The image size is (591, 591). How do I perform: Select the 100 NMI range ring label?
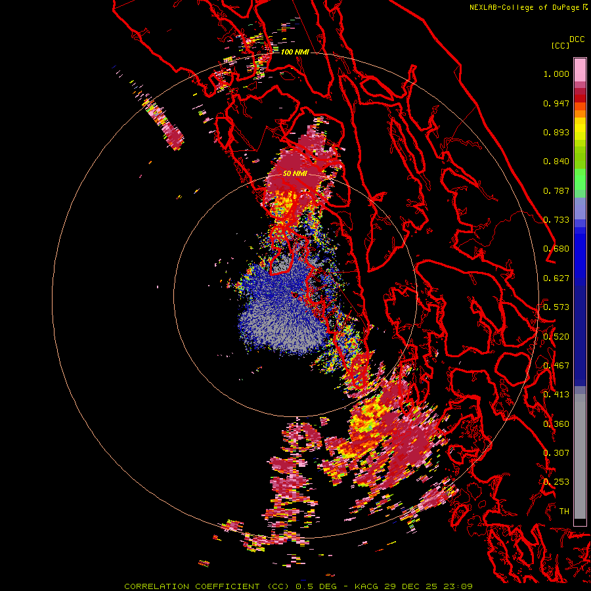[295, 52]
